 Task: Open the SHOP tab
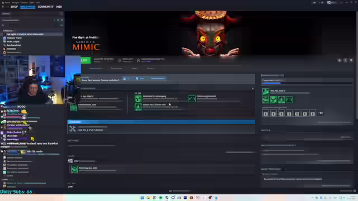(x=14, y=7)
